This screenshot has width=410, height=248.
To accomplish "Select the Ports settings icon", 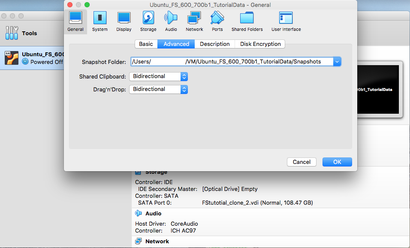I will [217, 21].
